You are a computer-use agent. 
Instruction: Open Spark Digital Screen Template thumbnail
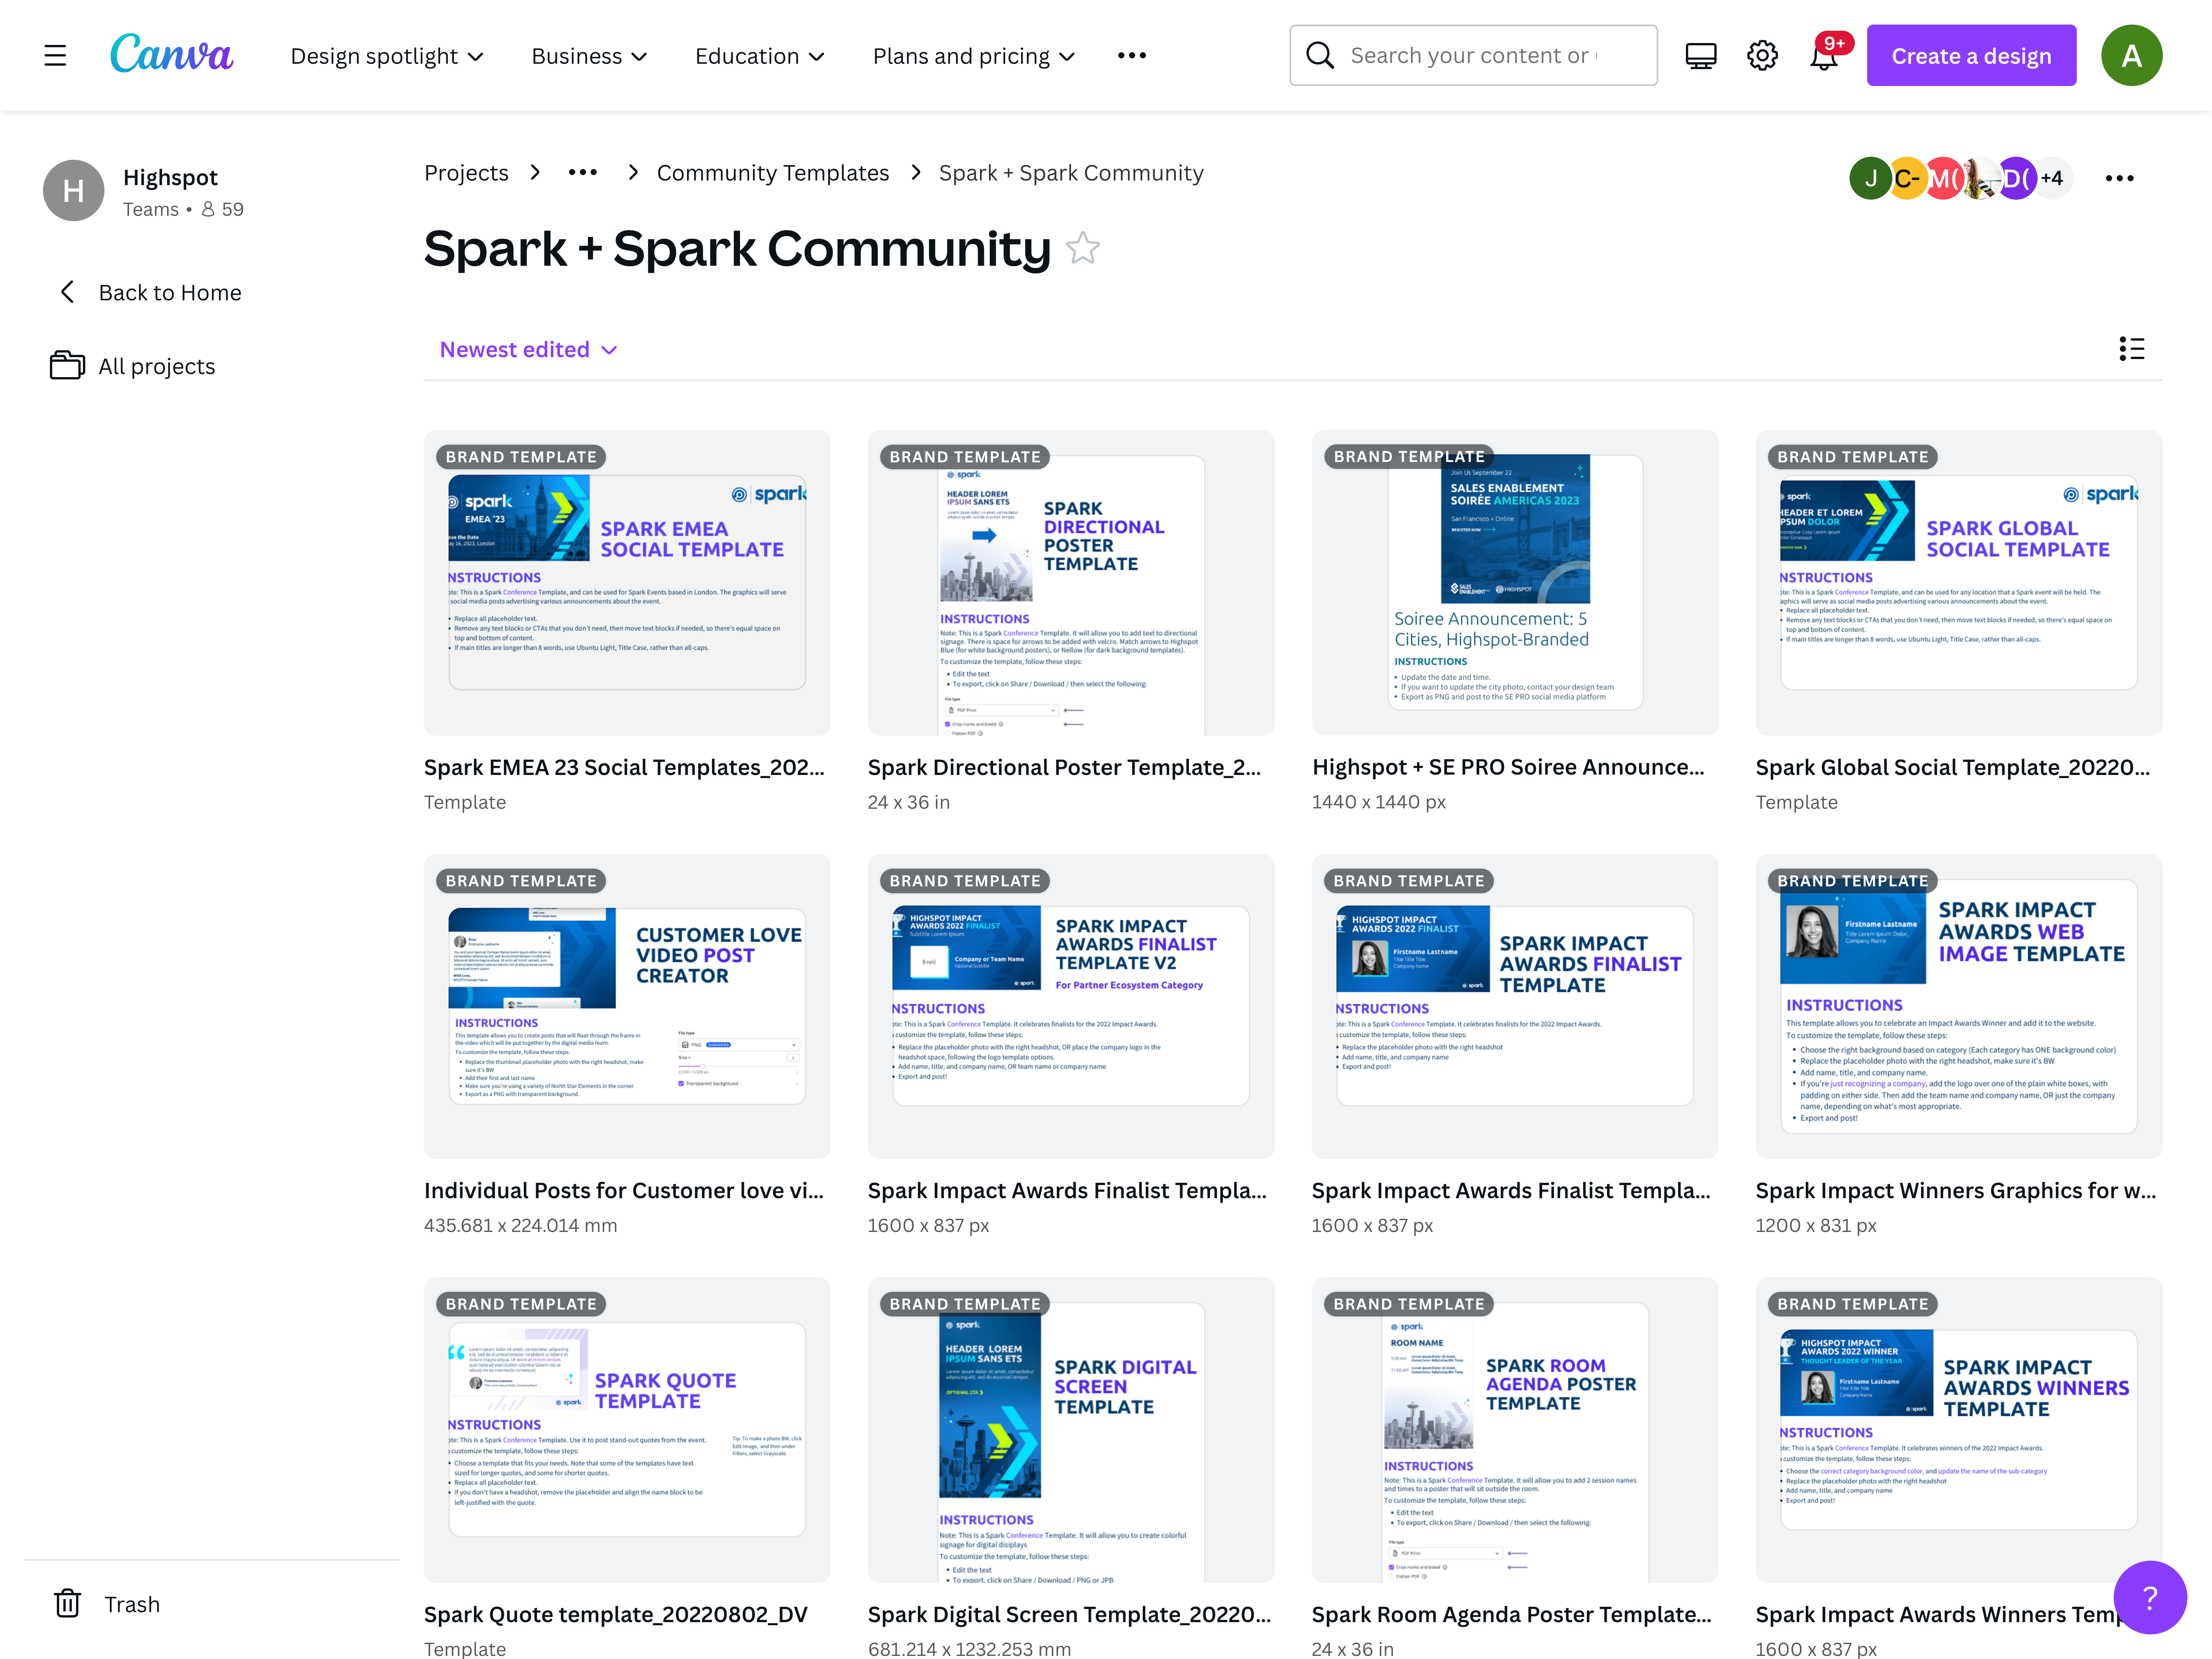click(x=1071, y=1430)
